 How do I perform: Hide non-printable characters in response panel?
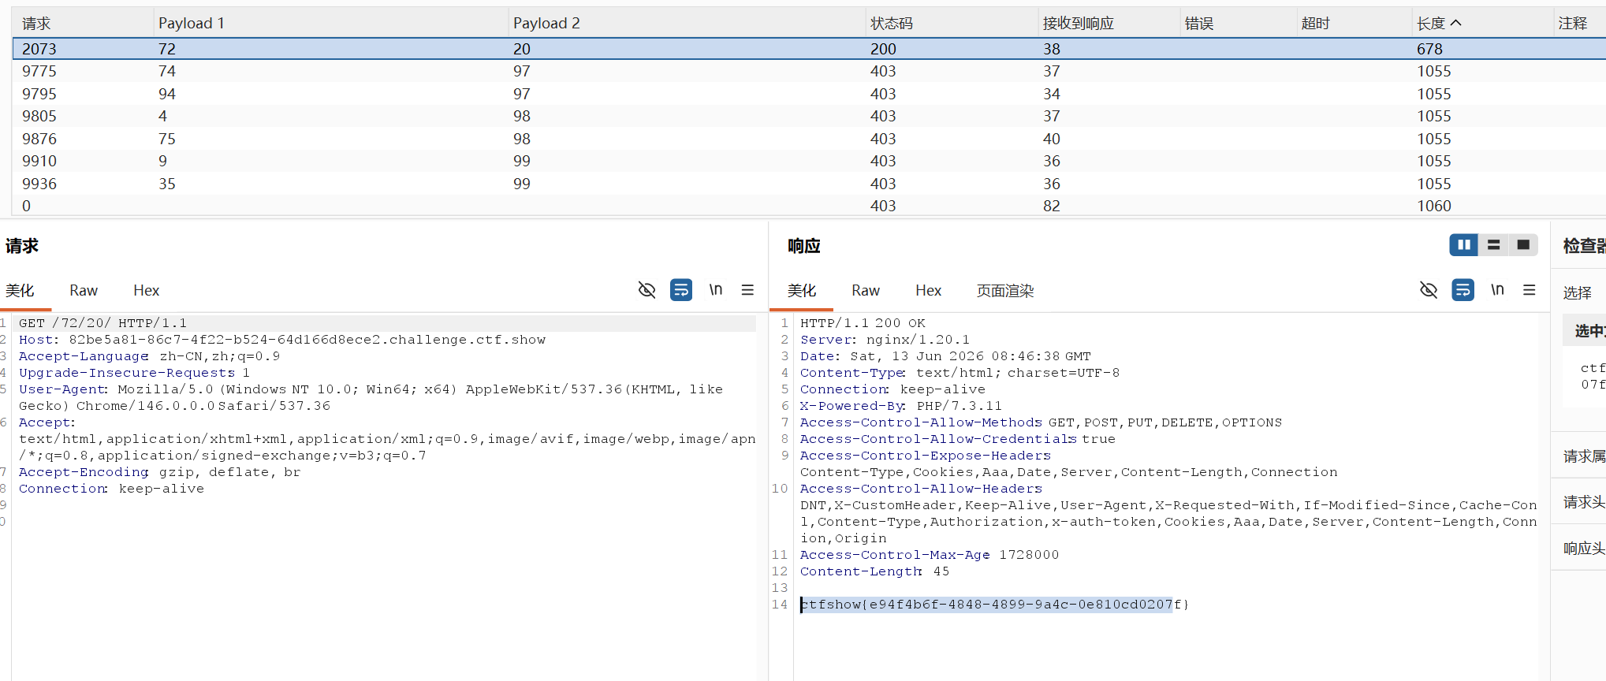(1429, 290)
